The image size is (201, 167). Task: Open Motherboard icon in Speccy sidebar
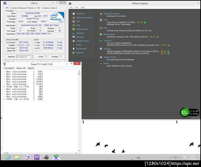74,29
